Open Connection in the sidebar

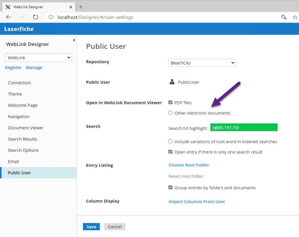(x=19, y=83)
